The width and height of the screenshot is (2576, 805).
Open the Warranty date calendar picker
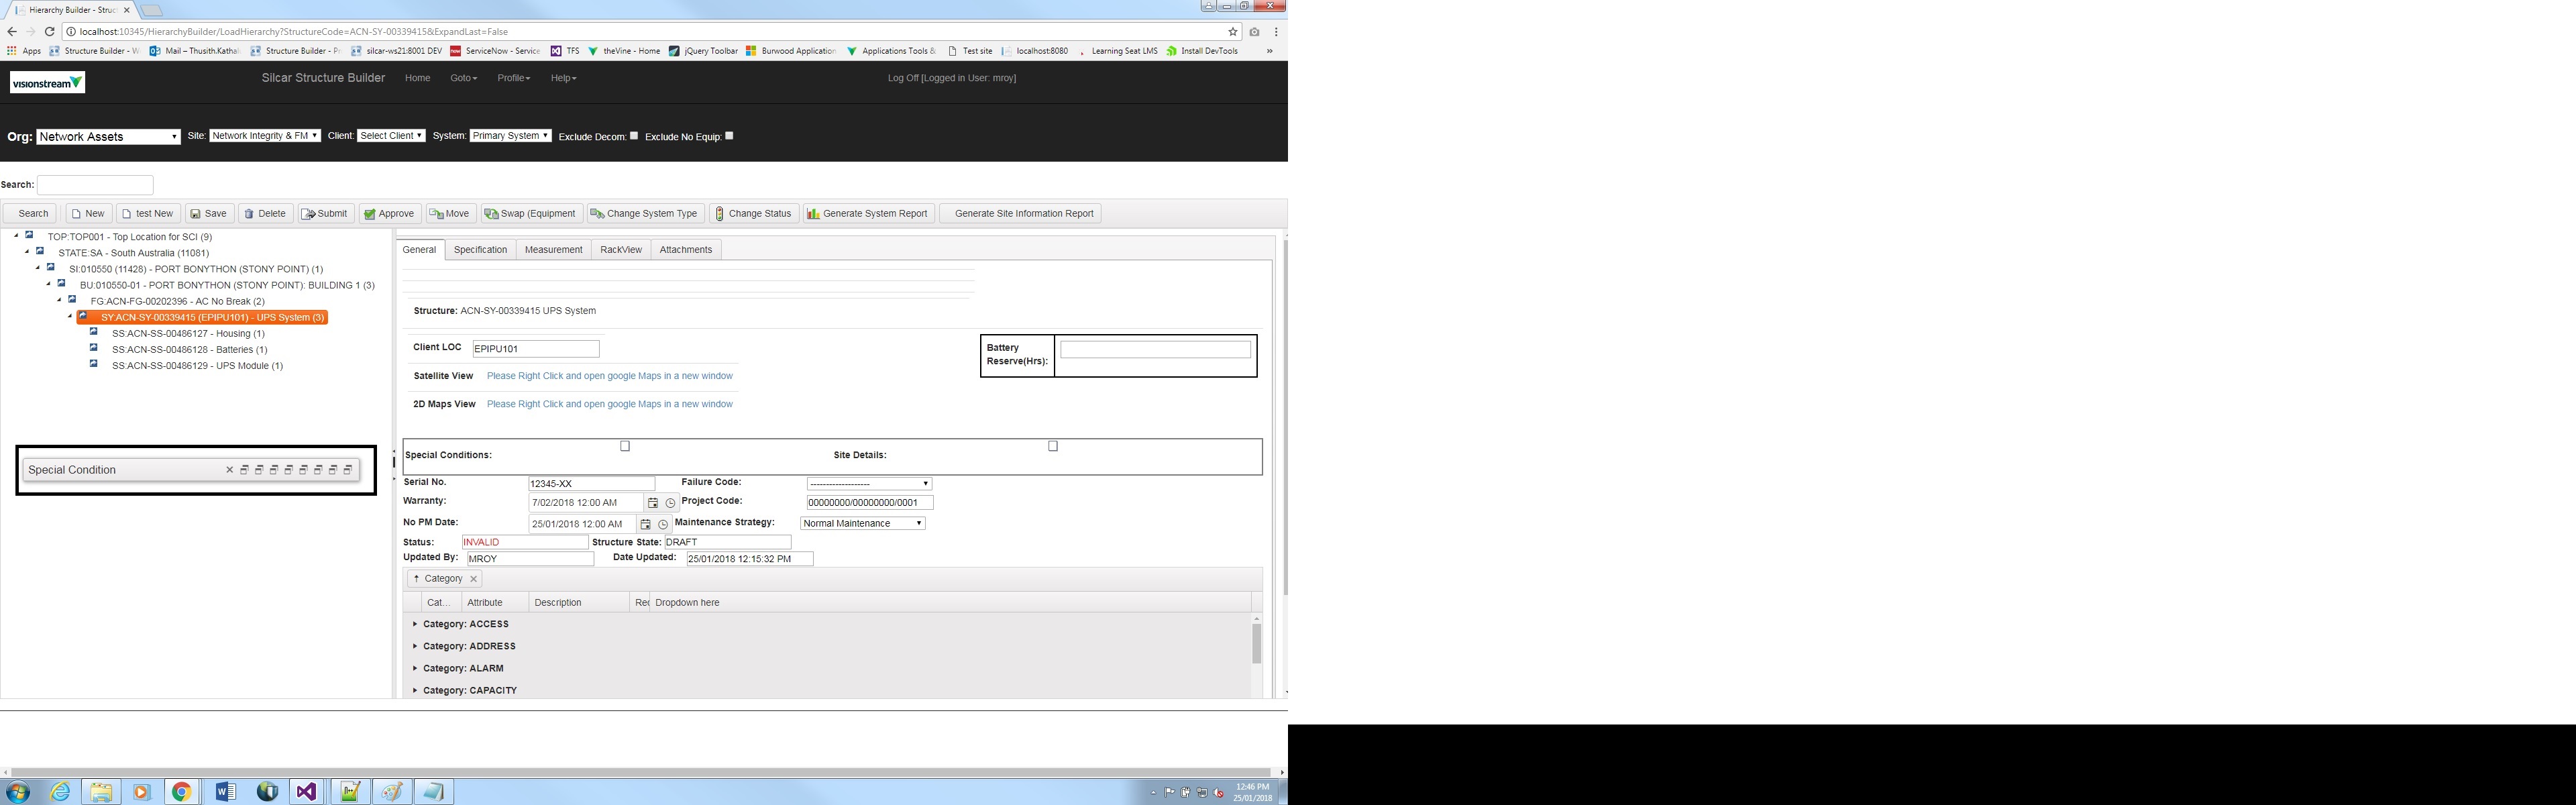[653, 503]
